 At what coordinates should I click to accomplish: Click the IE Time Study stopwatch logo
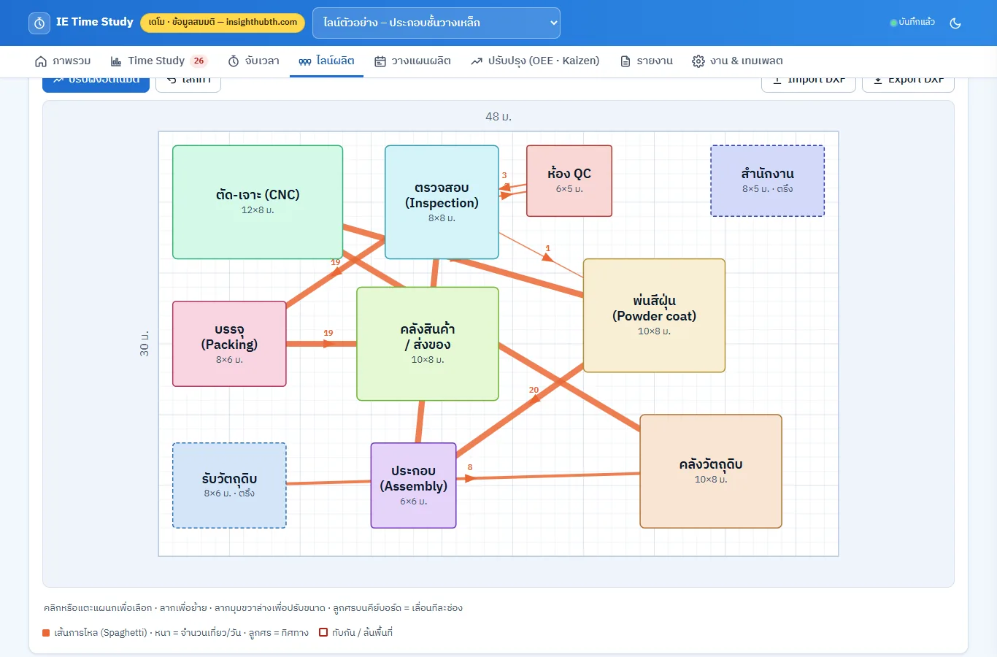point(39,23)
